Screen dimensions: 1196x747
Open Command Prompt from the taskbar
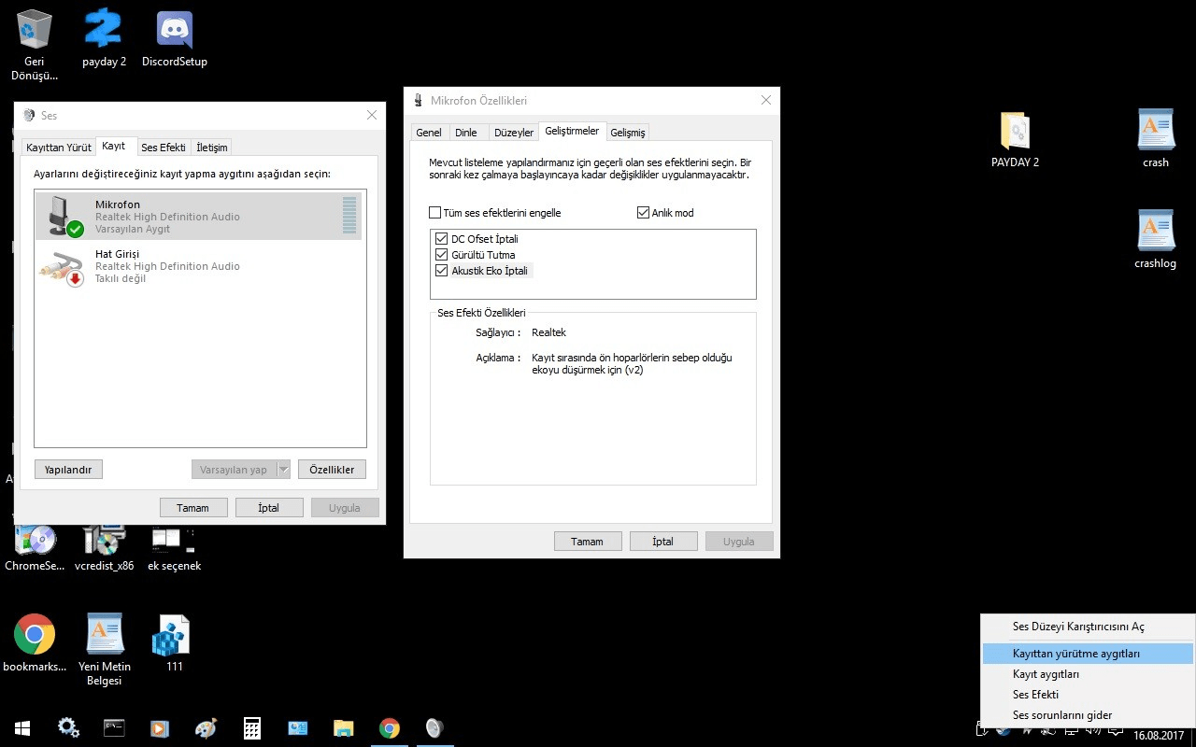tap(114, 728)
